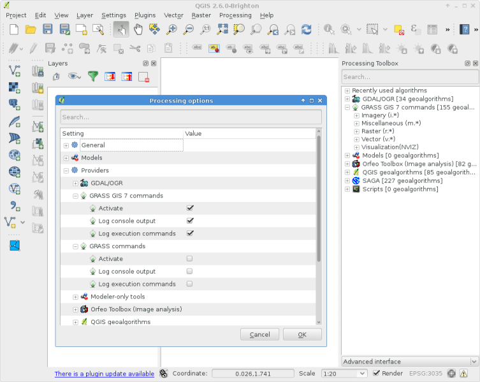Click Collapse All icon in Layers panel
This screenshot has height=382, width=480.
point(127,76)
